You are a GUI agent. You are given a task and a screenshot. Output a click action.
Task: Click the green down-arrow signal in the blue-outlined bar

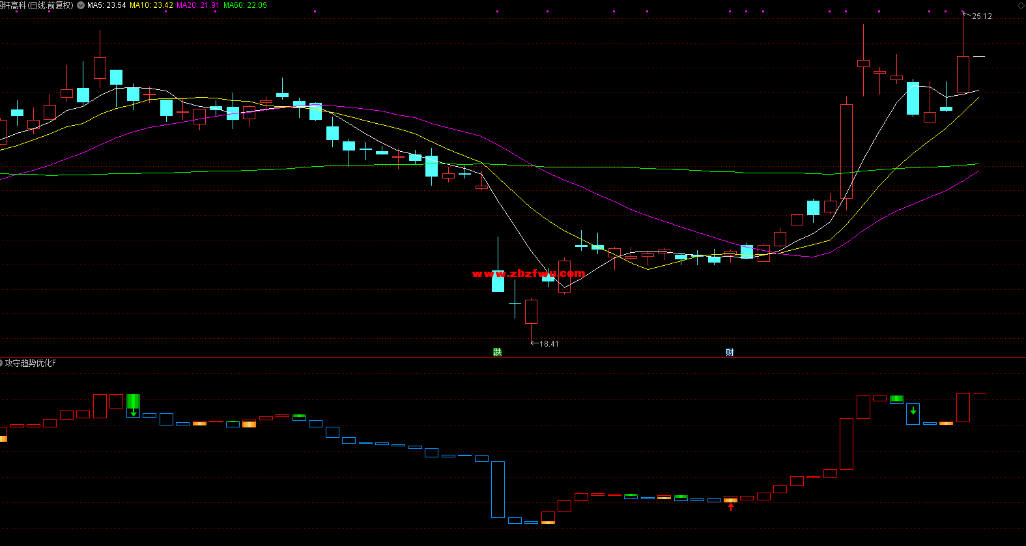[x=134, y=412]
